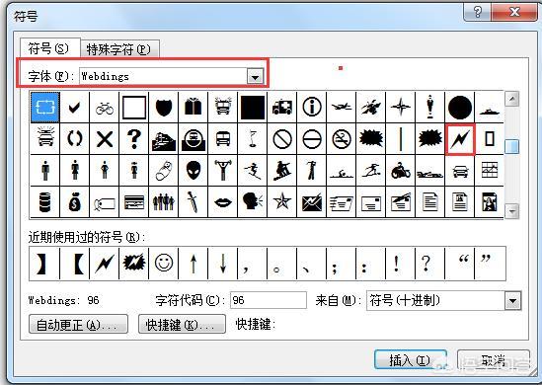Select the bicycle symbol
The width and height of the screenshot is (542, 385).
click(104, 108)
